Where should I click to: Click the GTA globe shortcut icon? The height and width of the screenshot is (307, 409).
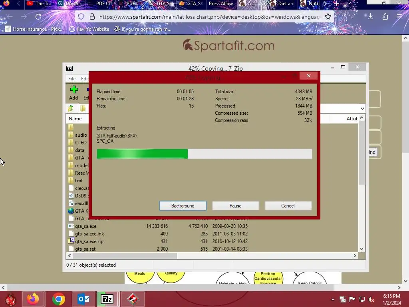[71, 211]
